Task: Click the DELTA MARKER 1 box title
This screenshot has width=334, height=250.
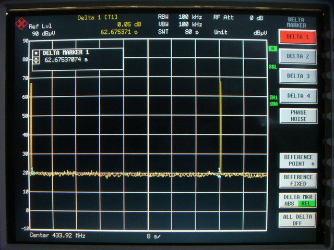Action: [66, 52]
